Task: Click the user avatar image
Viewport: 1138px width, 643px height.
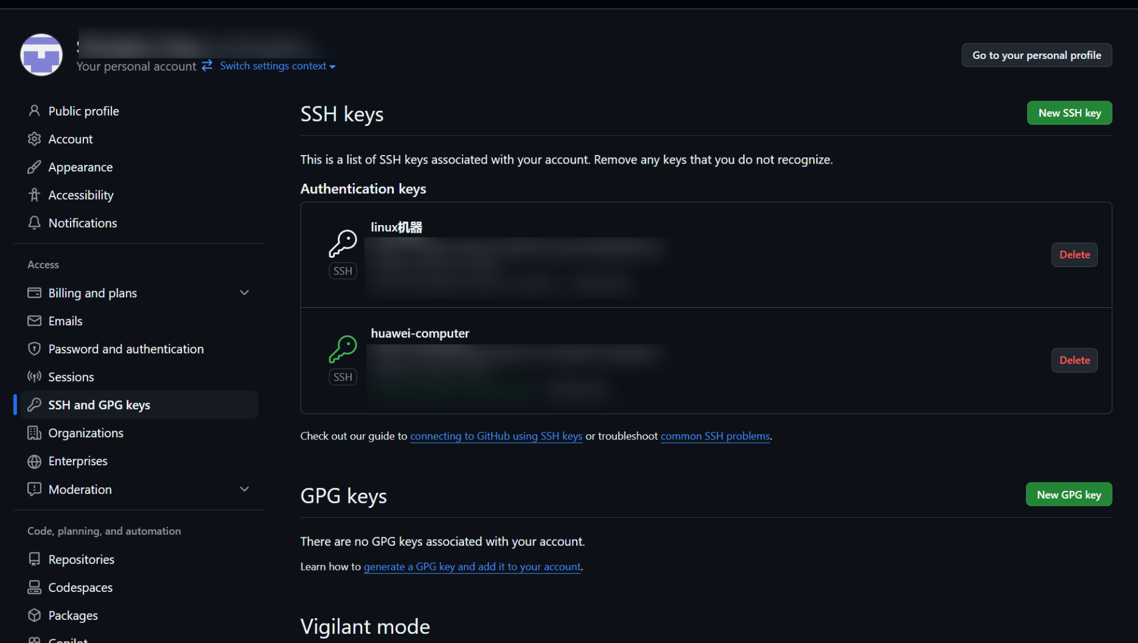Action: [41, 55]
